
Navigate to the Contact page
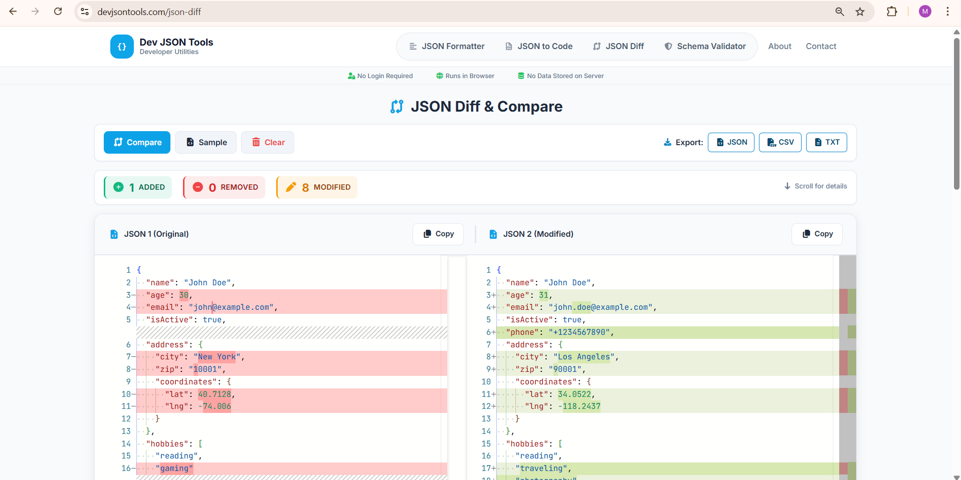pos(821,46)
